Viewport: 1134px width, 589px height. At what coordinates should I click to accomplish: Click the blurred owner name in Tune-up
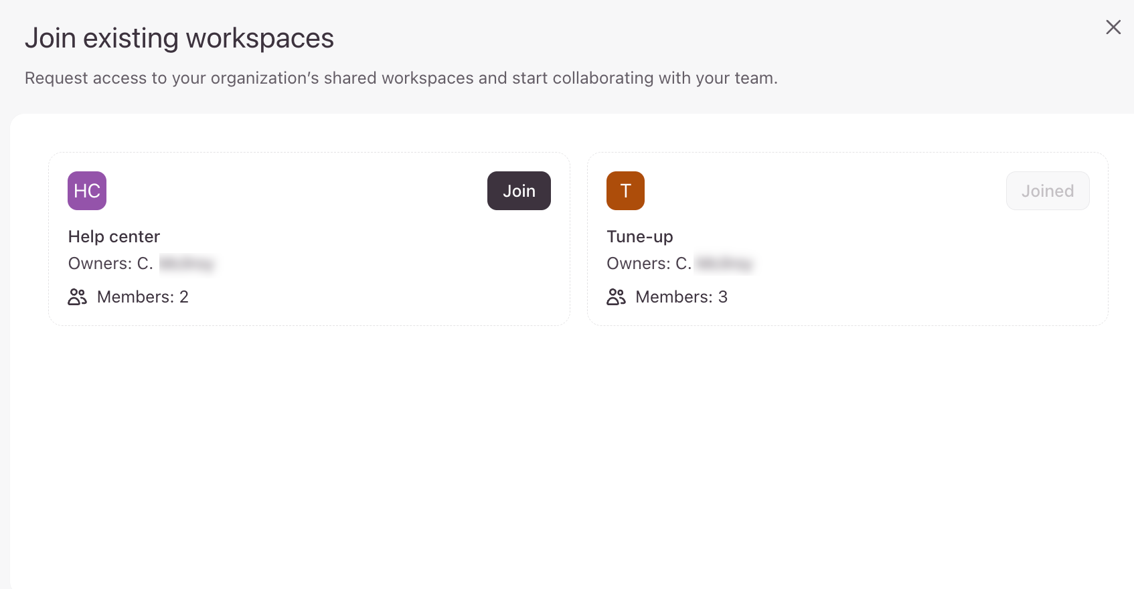pyautogui.click(x=725, y=264)
